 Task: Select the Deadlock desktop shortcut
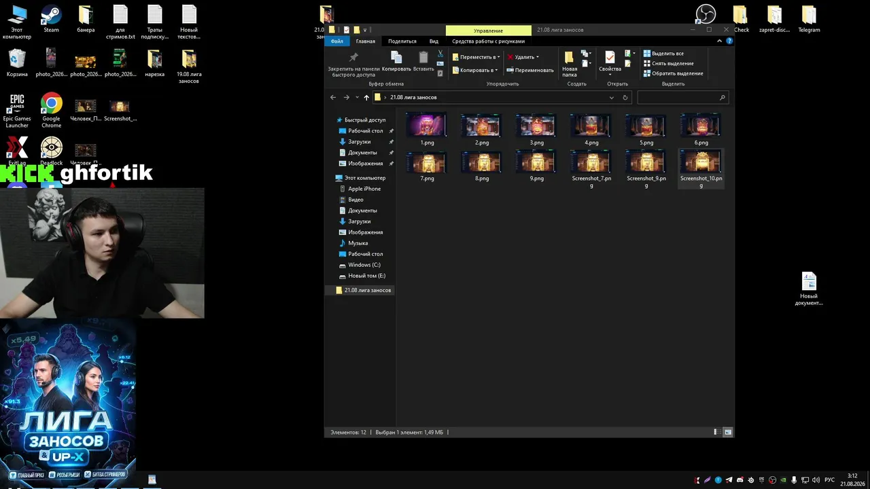pyautogui.click(x=51, y=151)
